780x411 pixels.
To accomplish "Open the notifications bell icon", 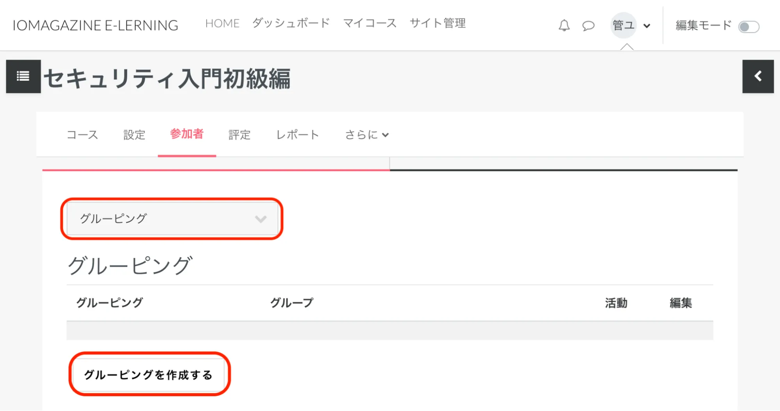I will click(564, 26).
